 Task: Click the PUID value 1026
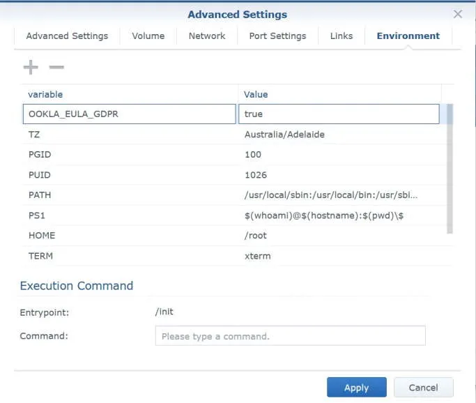coord(256,175)
